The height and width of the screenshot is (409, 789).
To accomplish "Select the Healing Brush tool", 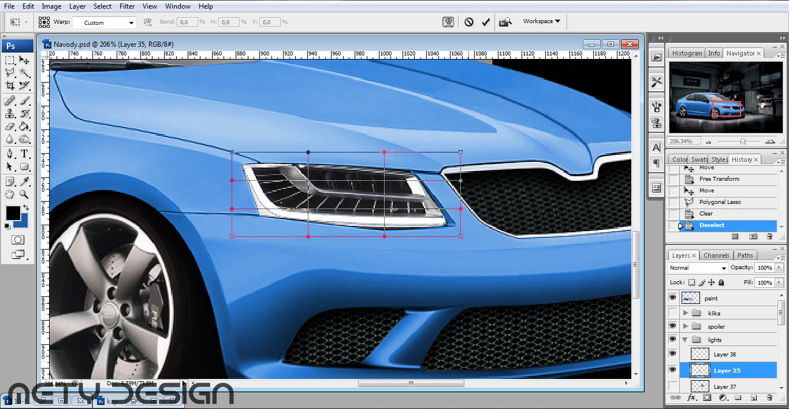I will pos(10,101).
